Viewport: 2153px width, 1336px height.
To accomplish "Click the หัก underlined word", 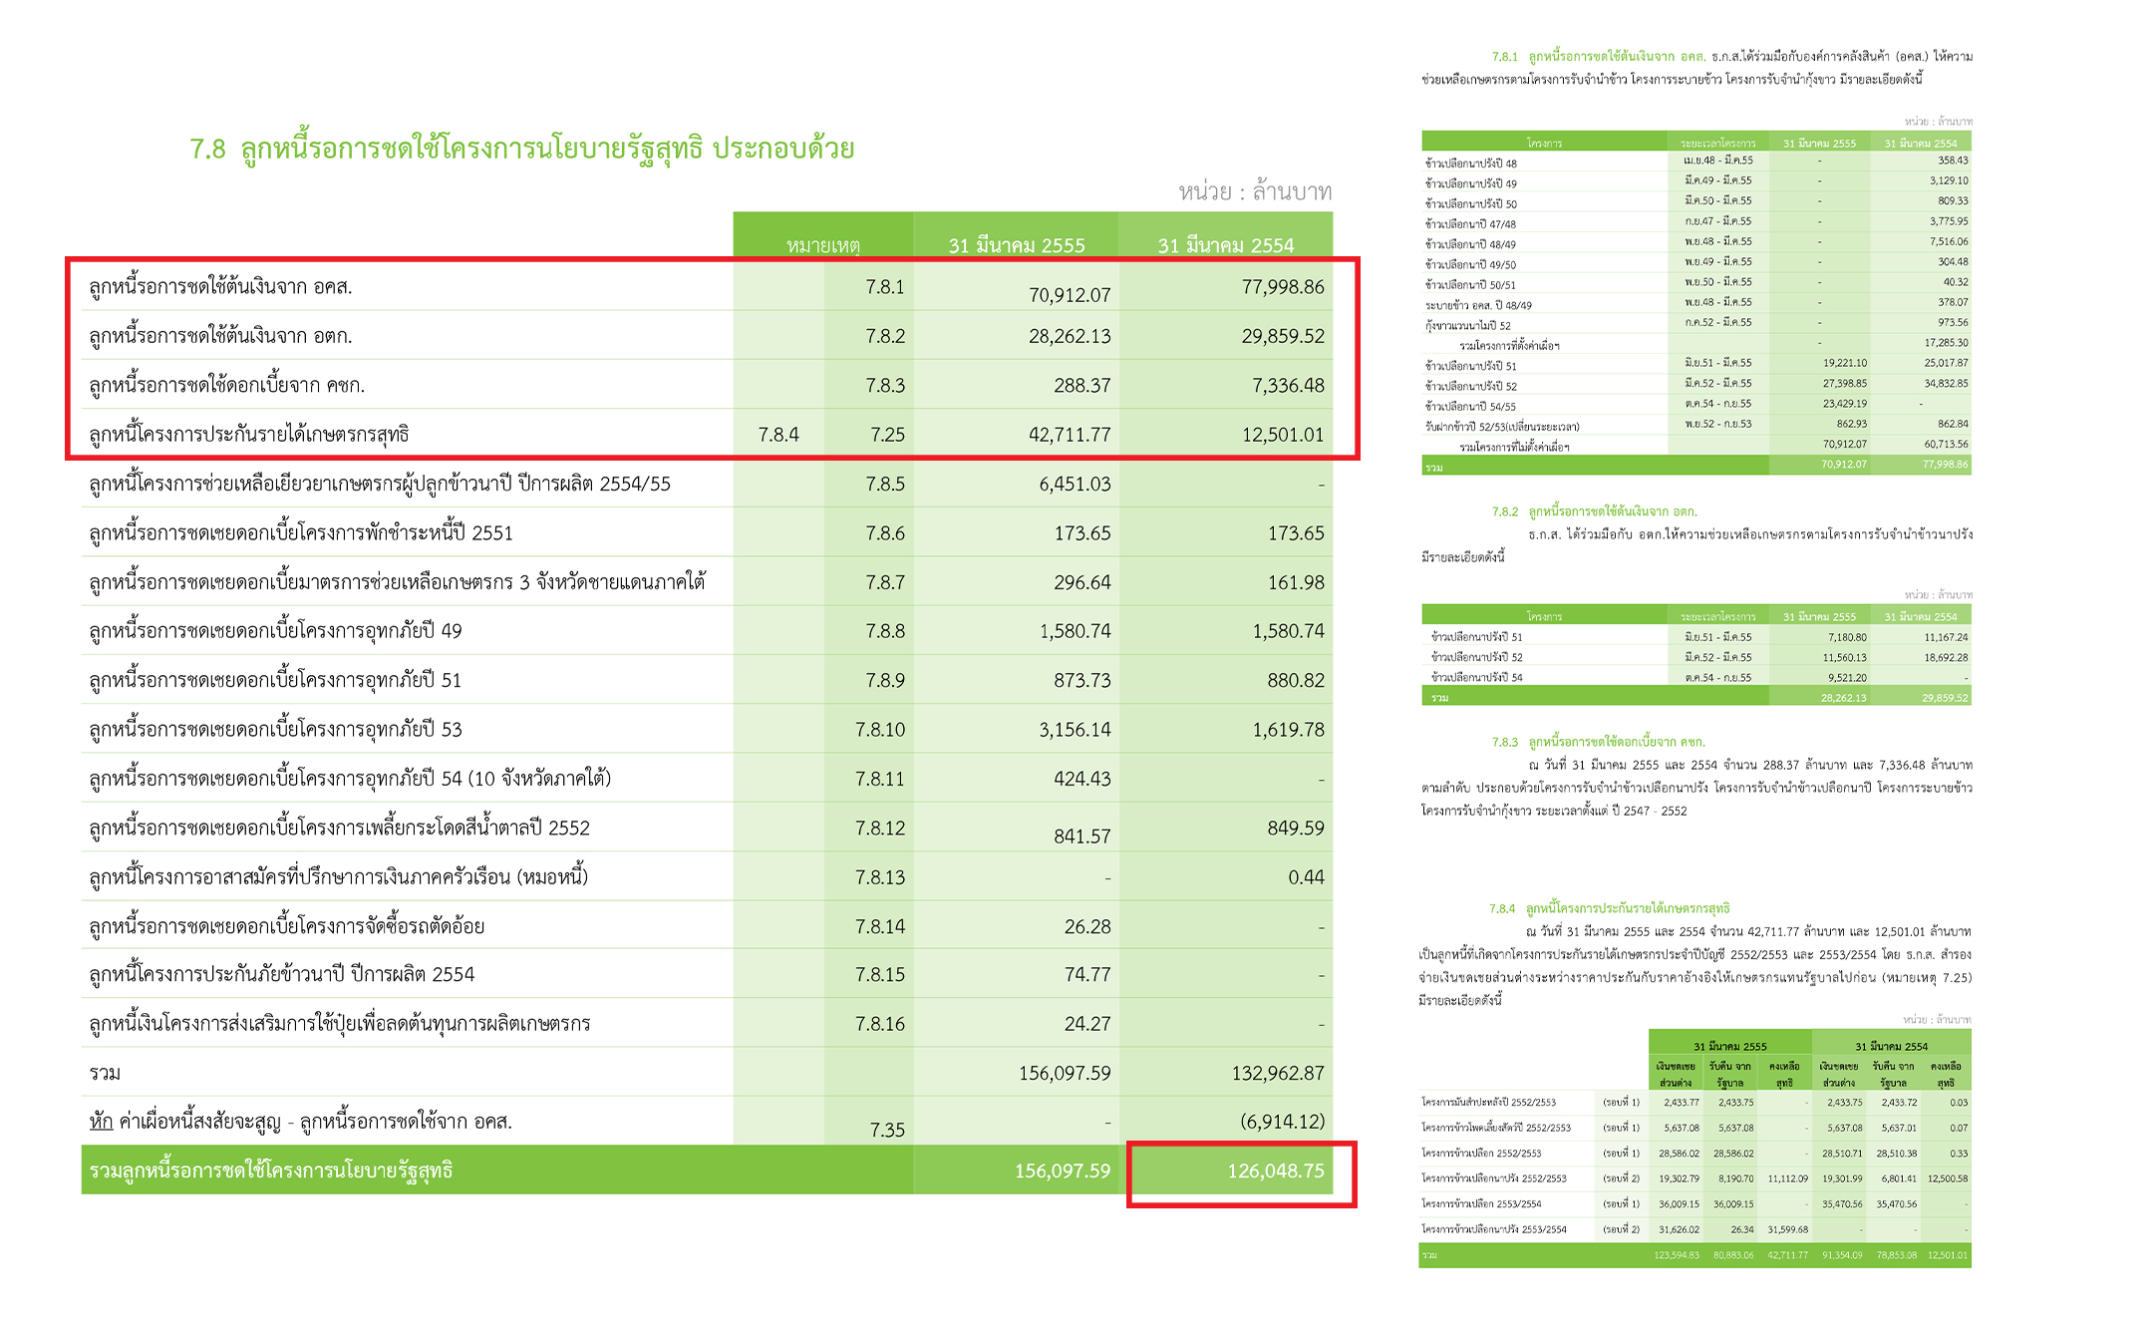I will point(101,1122).
